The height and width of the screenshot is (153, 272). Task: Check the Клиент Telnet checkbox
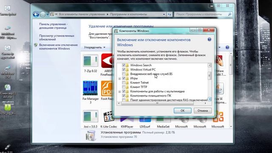click(124, 82)
